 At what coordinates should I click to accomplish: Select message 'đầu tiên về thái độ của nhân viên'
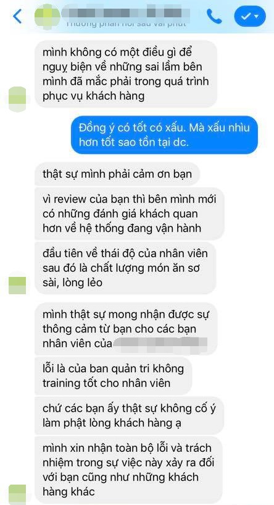click(x=125, y=268)
